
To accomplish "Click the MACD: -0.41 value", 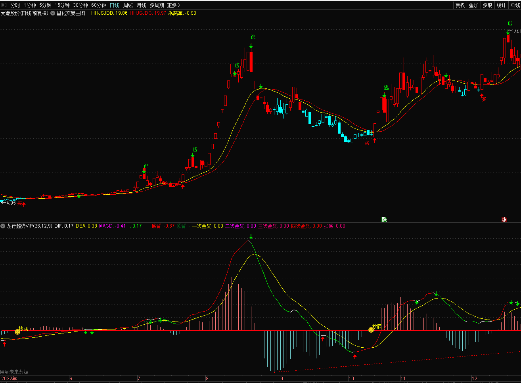I will click(112, 226).
